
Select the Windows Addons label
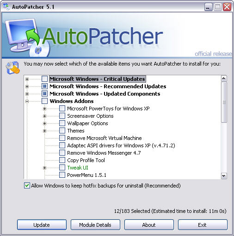pos(72,101)
